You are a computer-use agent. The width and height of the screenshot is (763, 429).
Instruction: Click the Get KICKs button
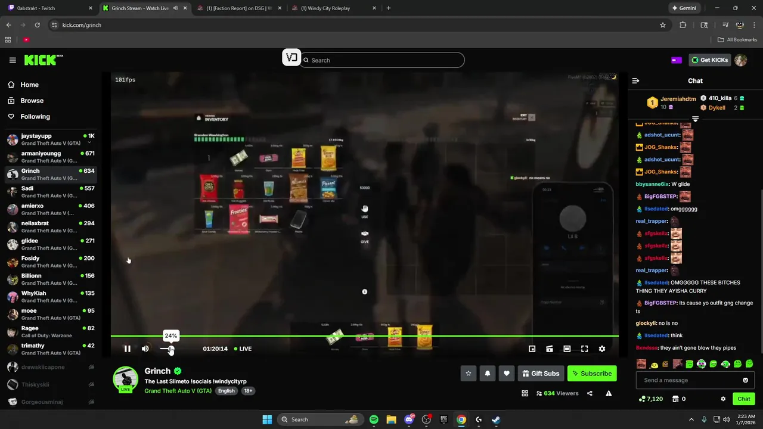709,60
